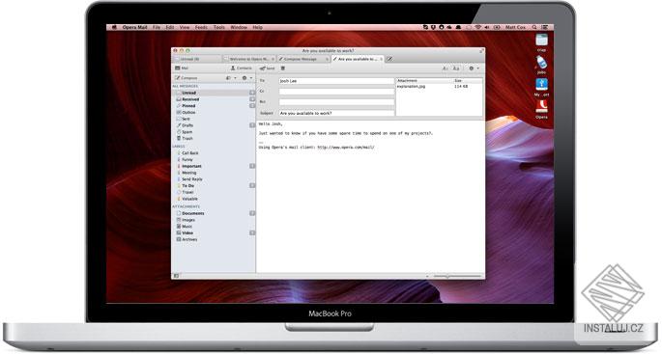662x354 pixels.
Task: Select the Valuable label
Action: (x=214, y=199)
